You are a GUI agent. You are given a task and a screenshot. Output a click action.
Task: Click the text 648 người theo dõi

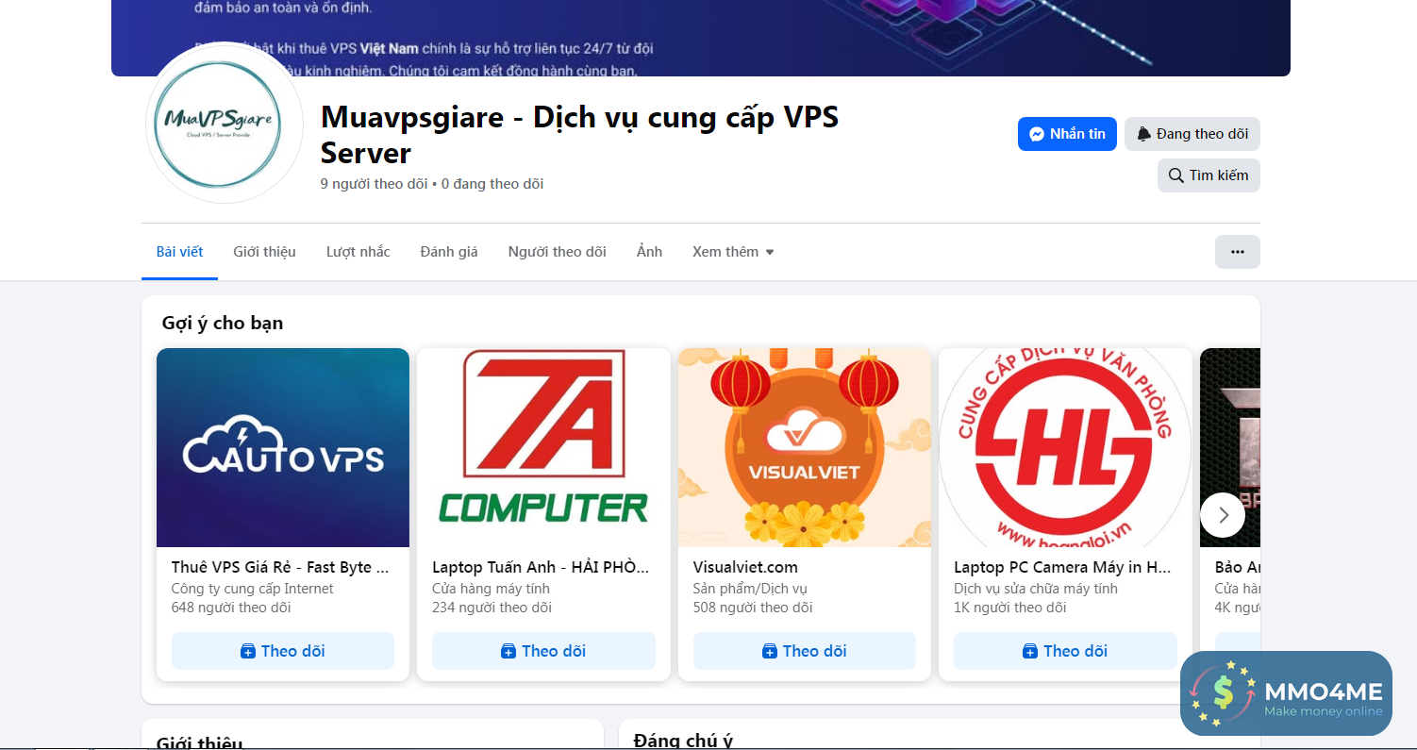[231, 608]
